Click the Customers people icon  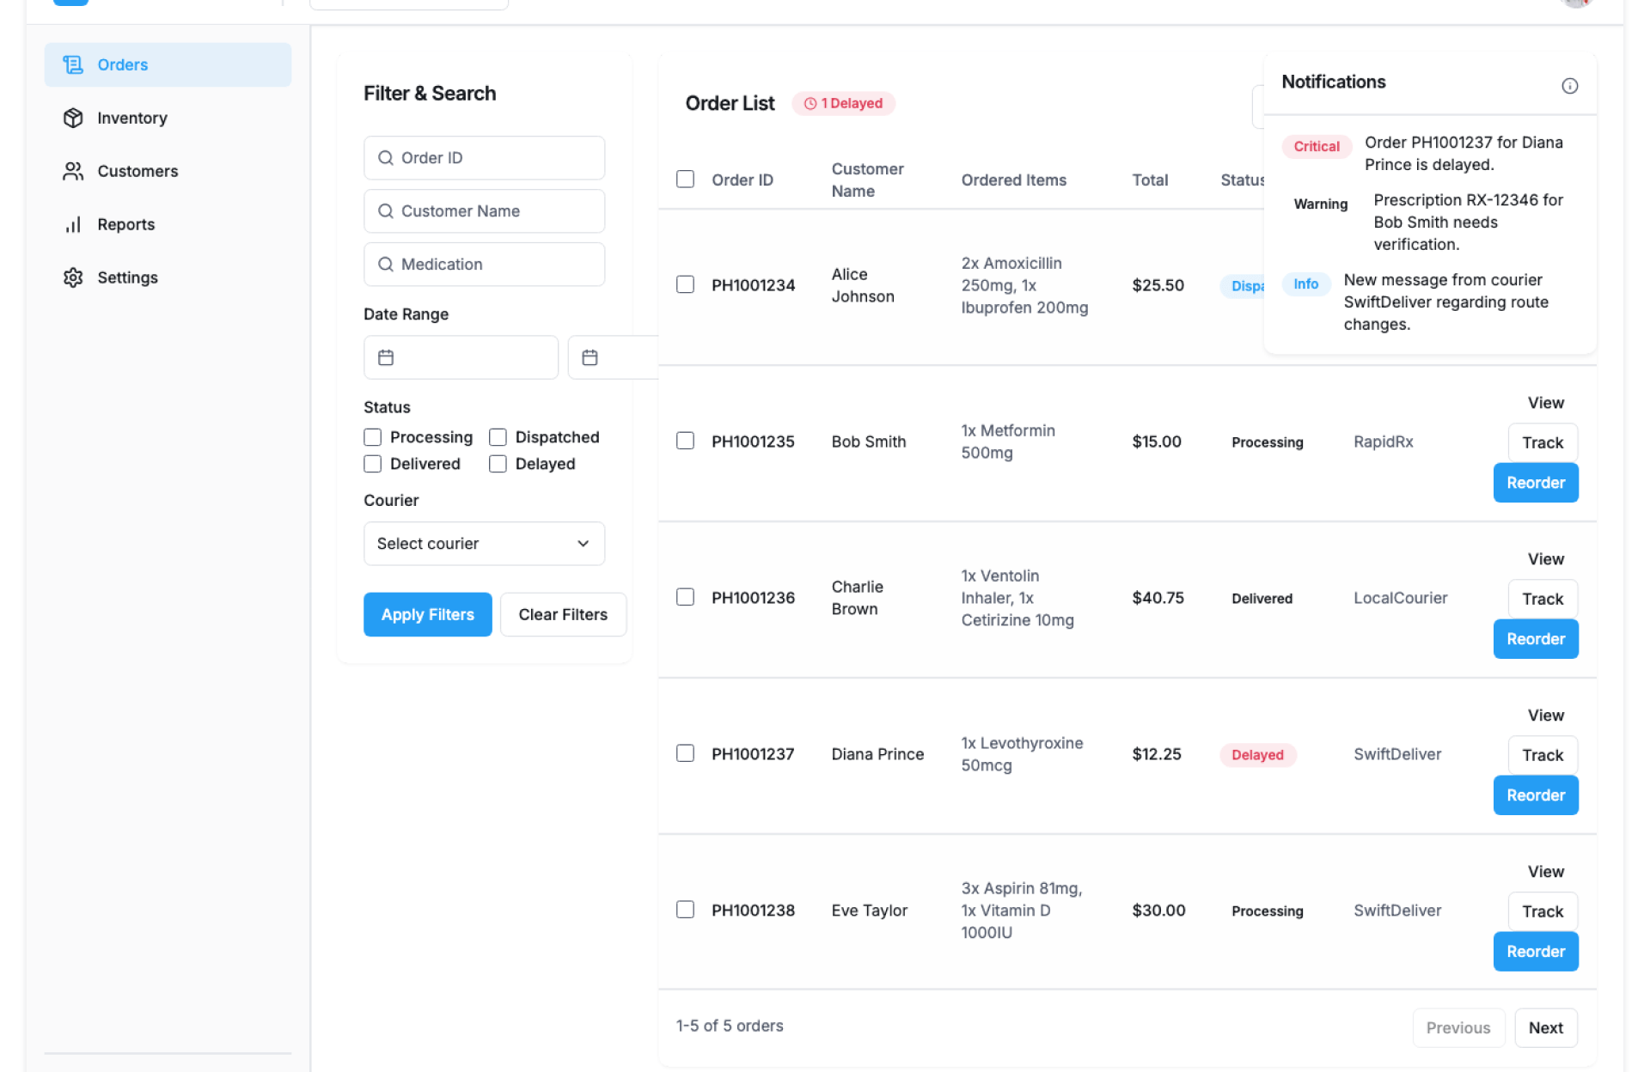click(x=73, y=171)
